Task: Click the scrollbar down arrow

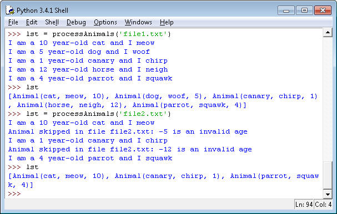Action: [x=328, y=195]
